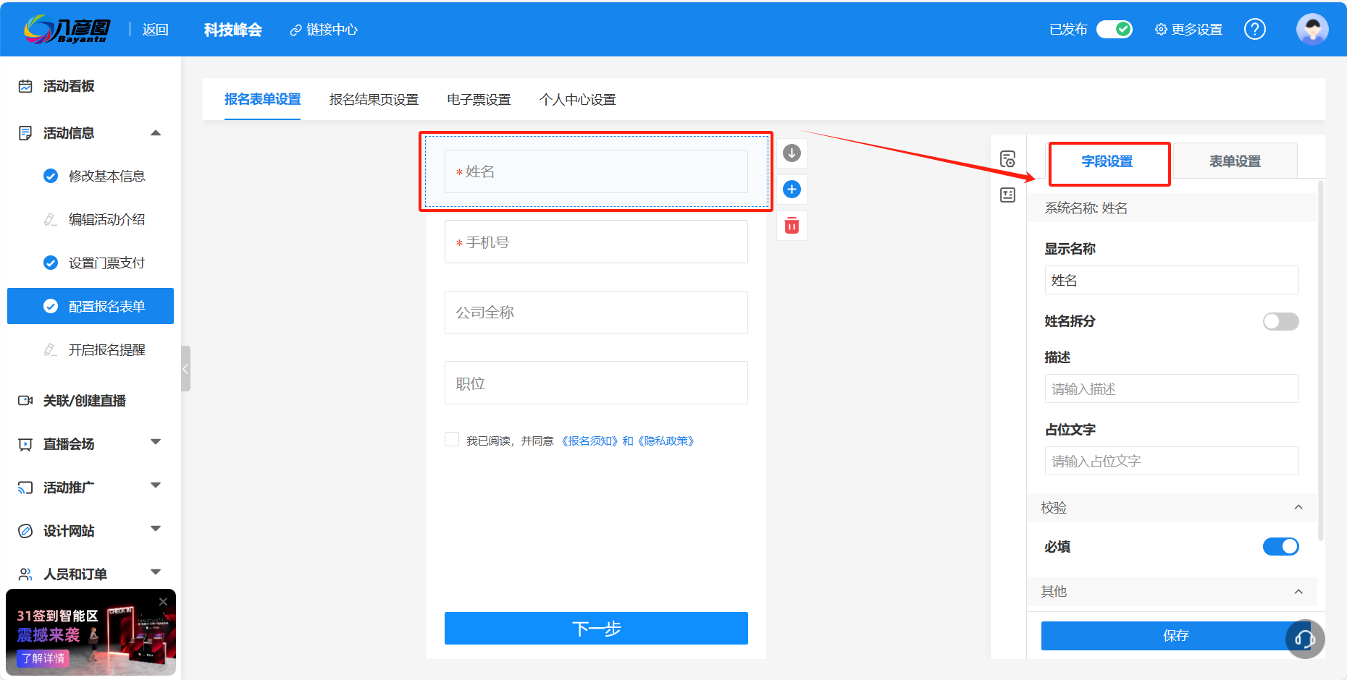Click the 下一步 button
The height and width of the screenshot is (680, 1347).
pyautogui.click(x=596, y=629)
